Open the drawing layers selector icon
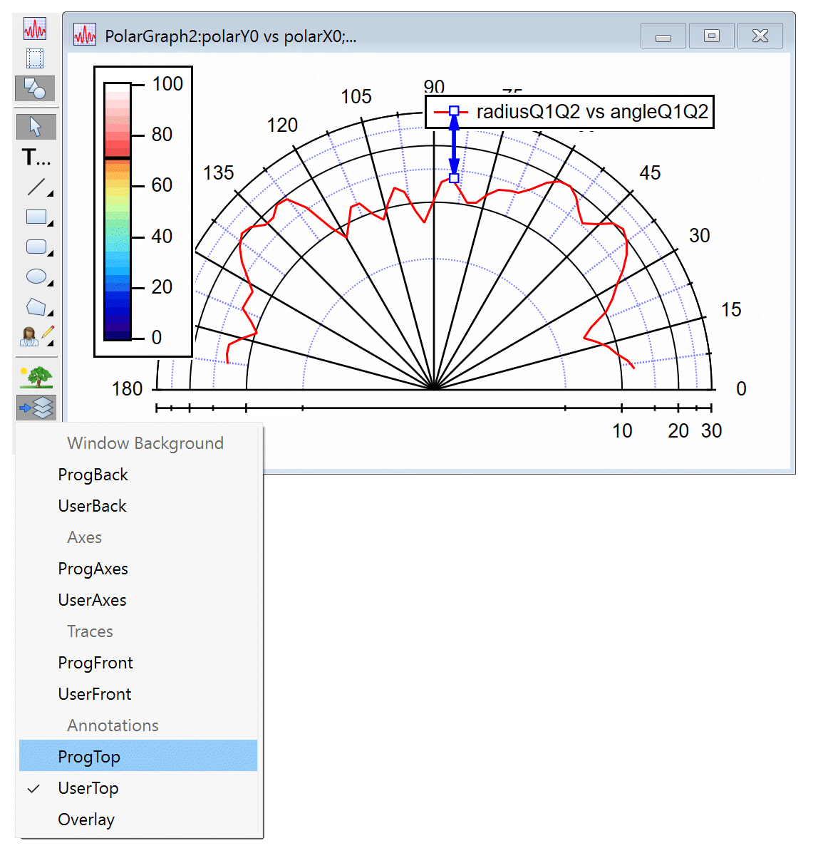The width and height of the screenshot is (818, 853). (x=36, y=407)
